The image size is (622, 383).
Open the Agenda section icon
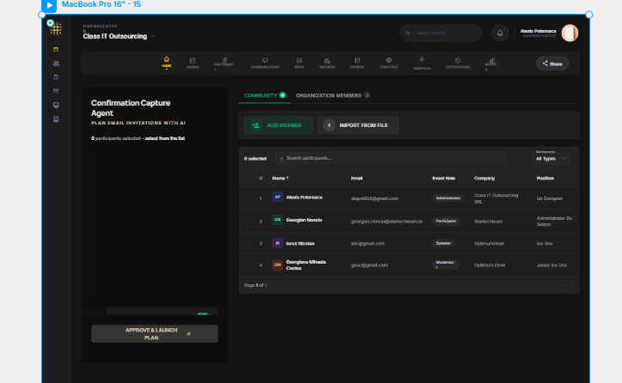click(x=192, y=62)
